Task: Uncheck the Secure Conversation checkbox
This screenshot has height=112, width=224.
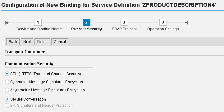Action: [x=7, y=99]
